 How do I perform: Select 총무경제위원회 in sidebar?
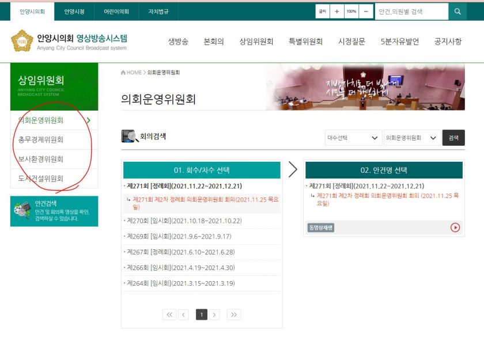[41, 140]
